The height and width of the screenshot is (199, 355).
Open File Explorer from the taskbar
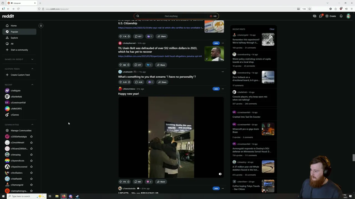pyautogui.click(x=57, y=196)
